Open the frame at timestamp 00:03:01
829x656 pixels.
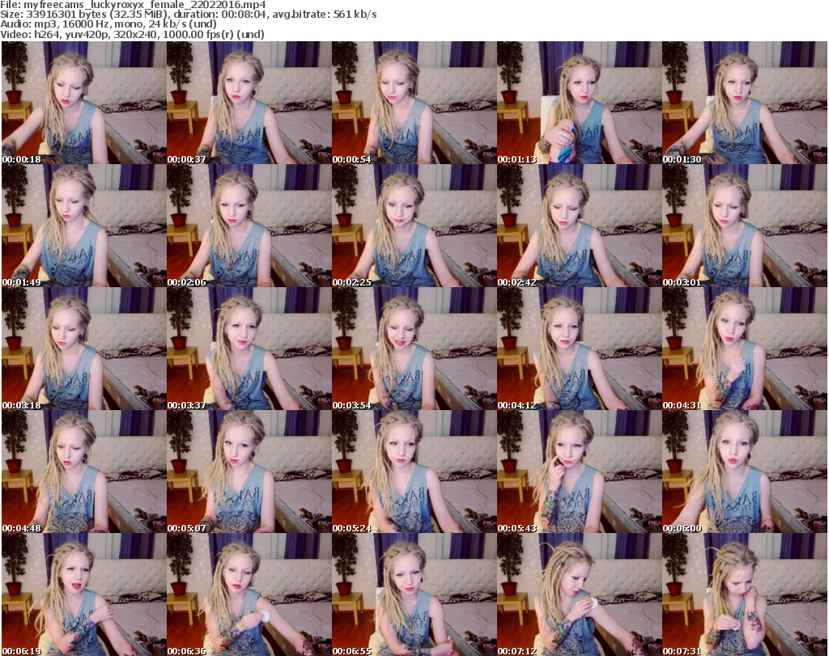pos(745,226)
